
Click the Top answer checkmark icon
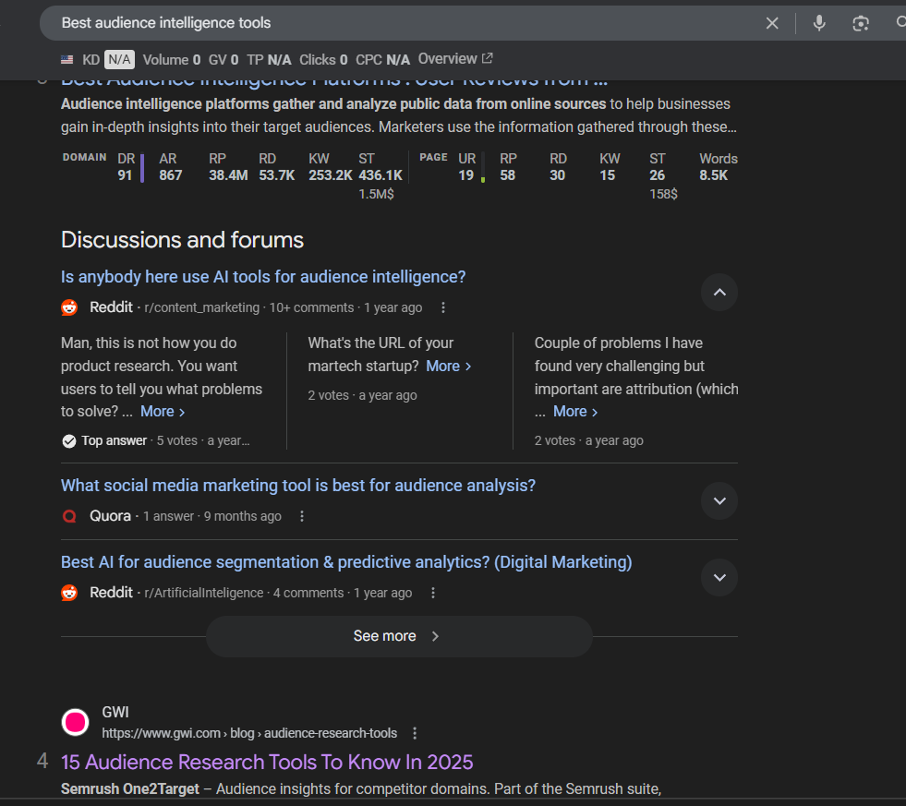tap(68, 441)
